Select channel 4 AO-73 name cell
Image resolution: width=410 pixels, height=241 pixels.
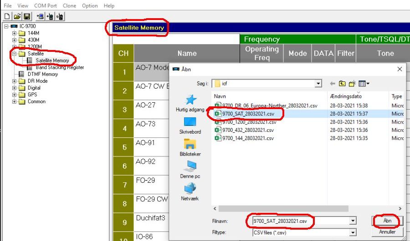151,128
